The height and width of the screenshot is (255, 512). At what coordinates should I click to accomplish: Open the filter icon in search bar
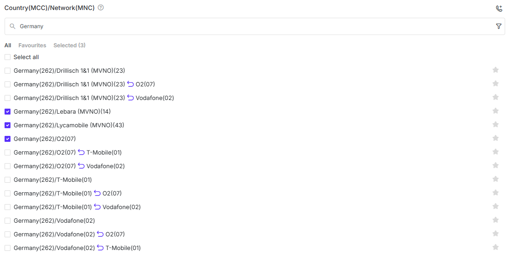(x=498, y=26)
